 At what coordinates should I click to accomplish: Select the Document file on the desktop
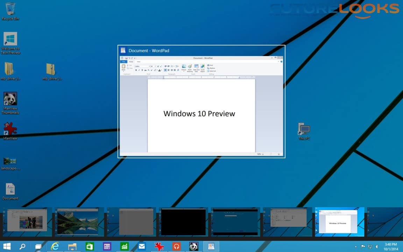tap(10, 191)
